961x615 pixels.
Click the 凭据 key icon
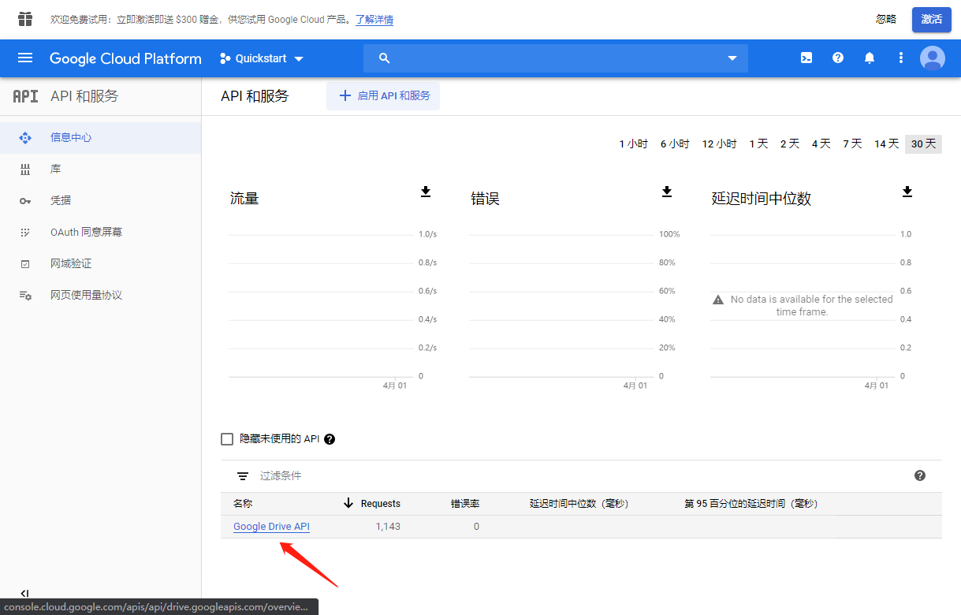25,200
